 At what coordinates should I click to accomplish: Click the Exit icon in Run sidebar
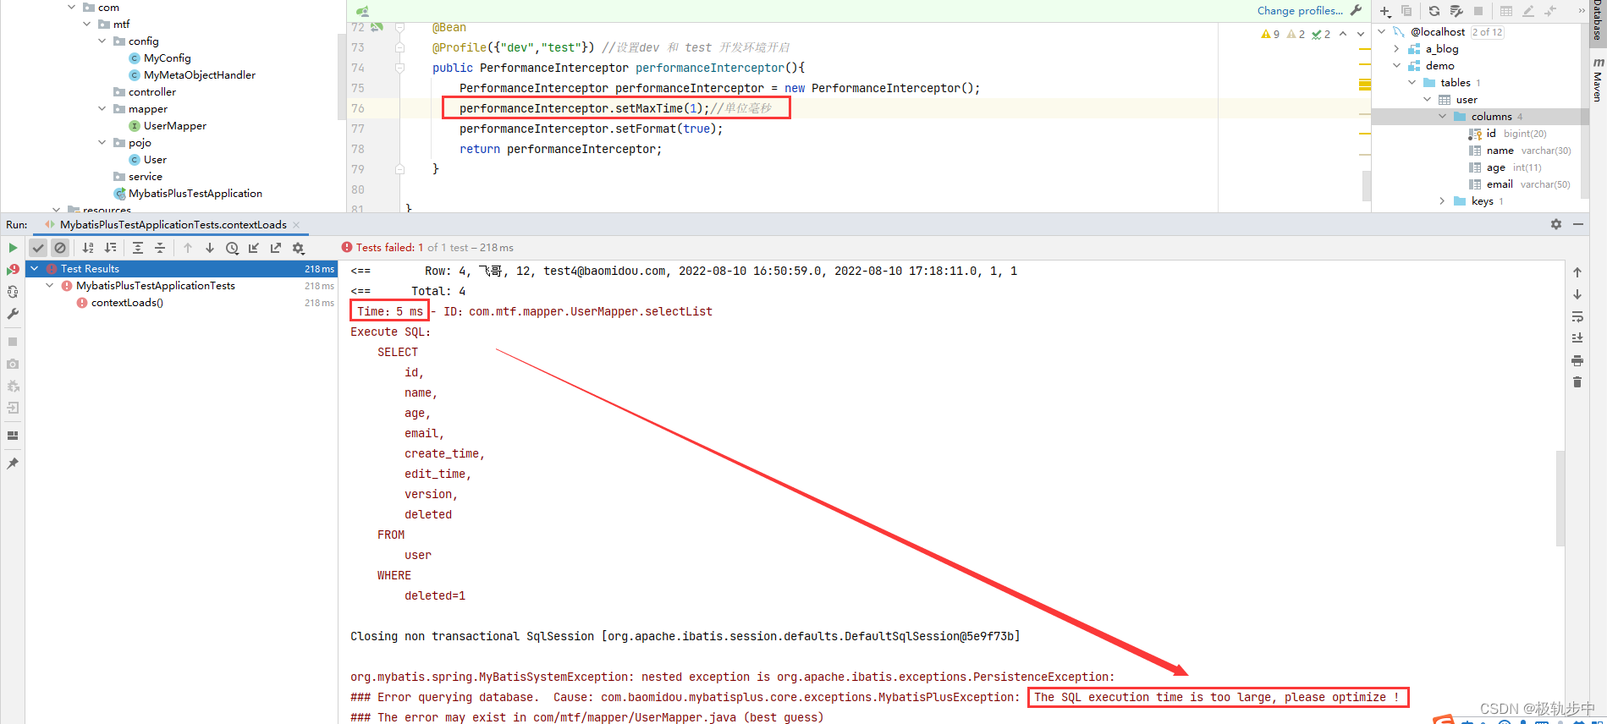coord(13,408)
